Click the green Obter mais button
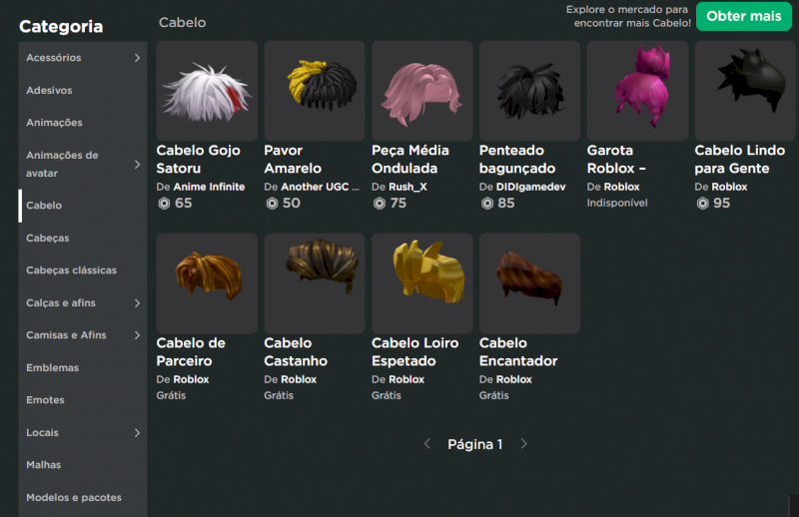 point(743,16)
